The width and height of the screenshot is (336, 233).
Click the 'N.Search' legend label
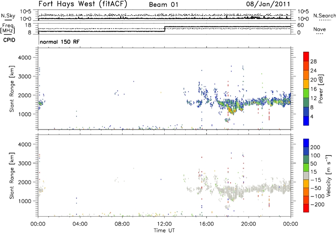tap(324, 16)
